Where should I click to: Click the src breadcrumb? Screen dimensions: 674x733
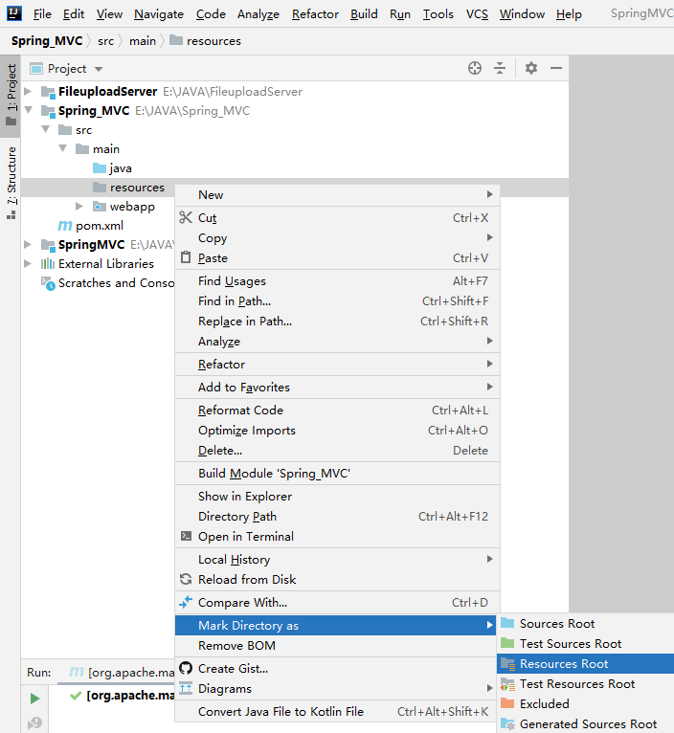pos(105,41)
